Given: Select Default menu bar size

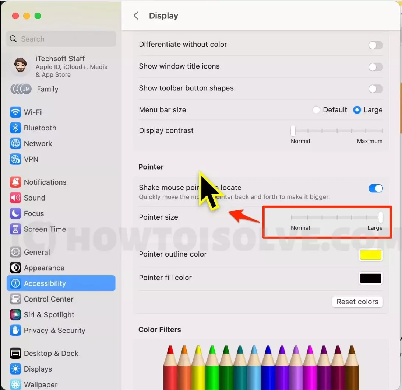Looking at the screenshot, I should point(316,110).
